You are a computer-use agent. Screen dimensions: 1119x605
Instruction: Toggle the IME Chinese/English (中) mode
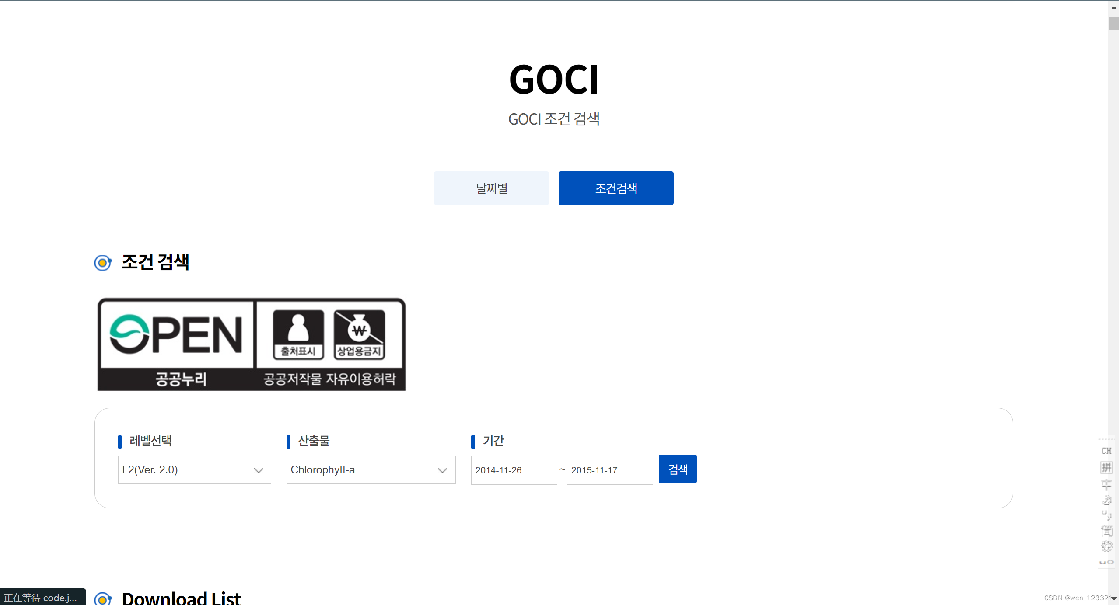pyautogui.click(x=1106, y=484)
